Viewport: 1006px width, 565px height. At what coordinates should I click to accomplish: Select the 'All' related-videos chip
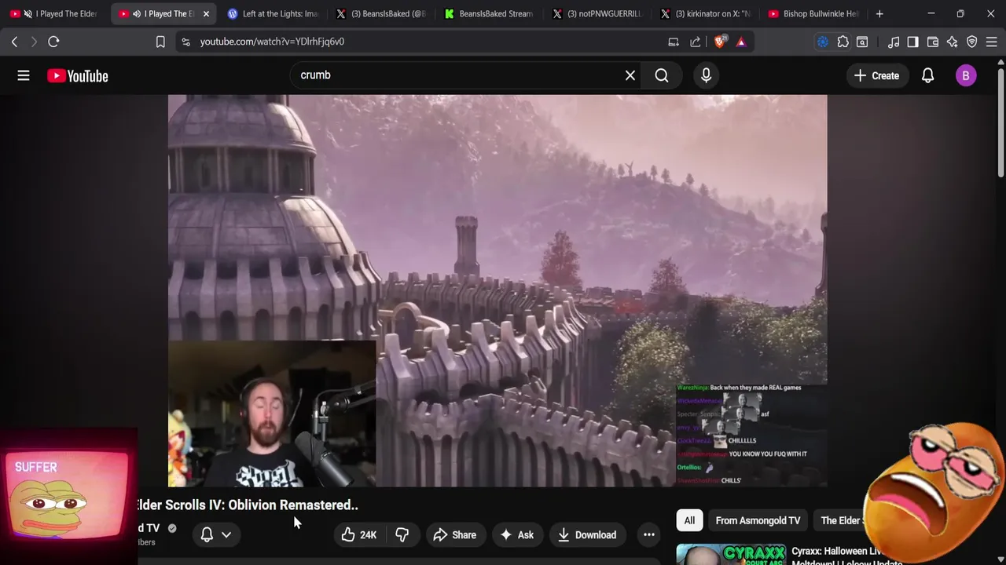click(x=689, y=520)
